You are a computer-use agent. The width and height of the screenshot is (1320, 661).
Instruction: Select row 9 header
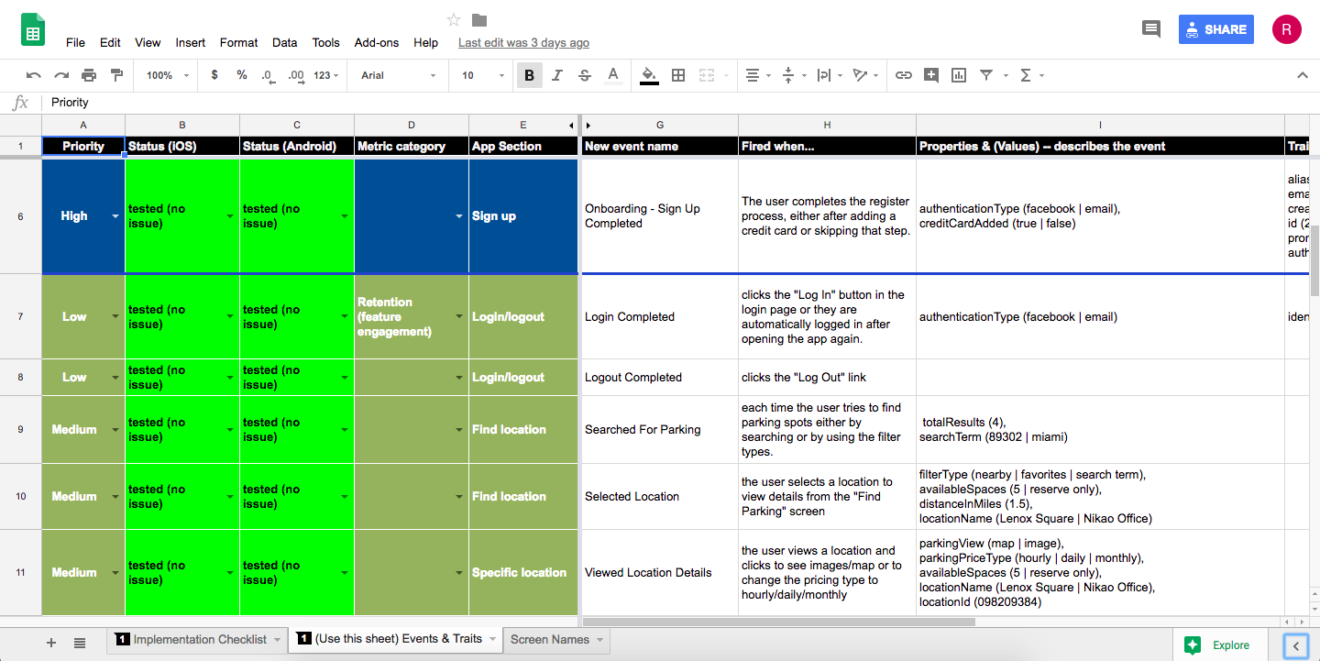[20, 429]
